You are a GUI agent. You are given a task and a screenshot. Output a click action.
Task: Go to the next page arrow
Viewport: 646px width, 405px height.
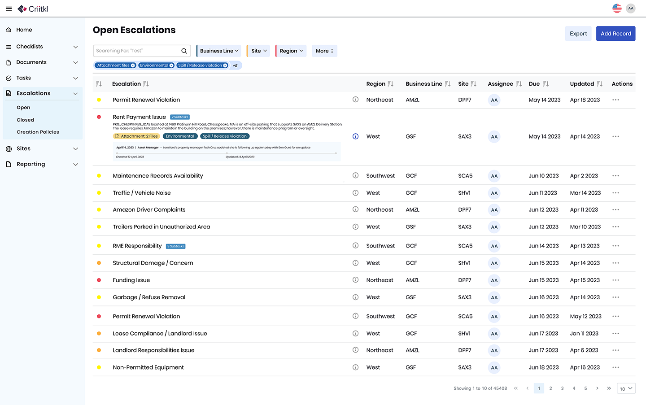click(597, 388)
